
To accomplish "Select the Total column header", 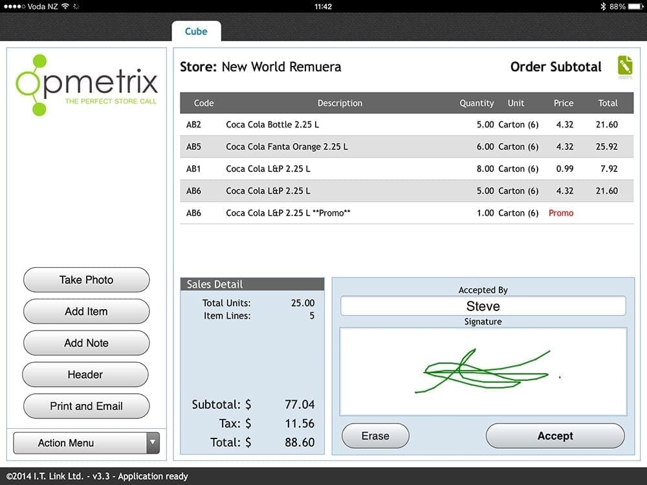I will click(x=608, y=103).
